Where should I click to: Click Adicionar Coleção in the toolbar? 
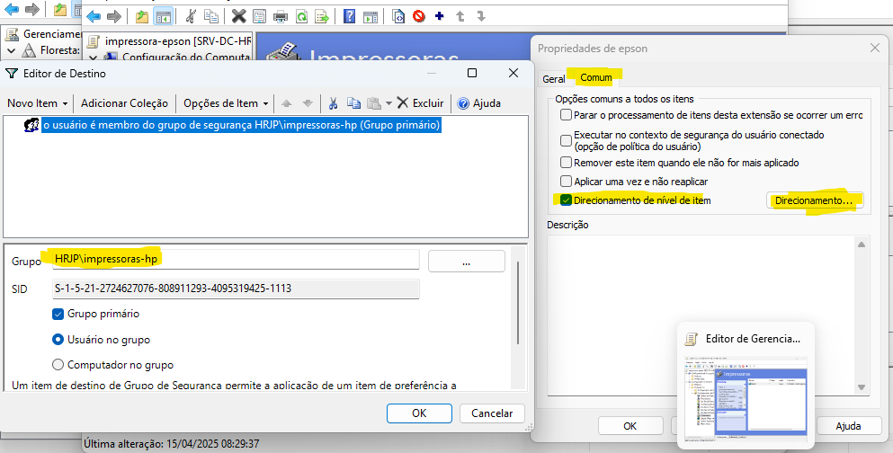124,103
